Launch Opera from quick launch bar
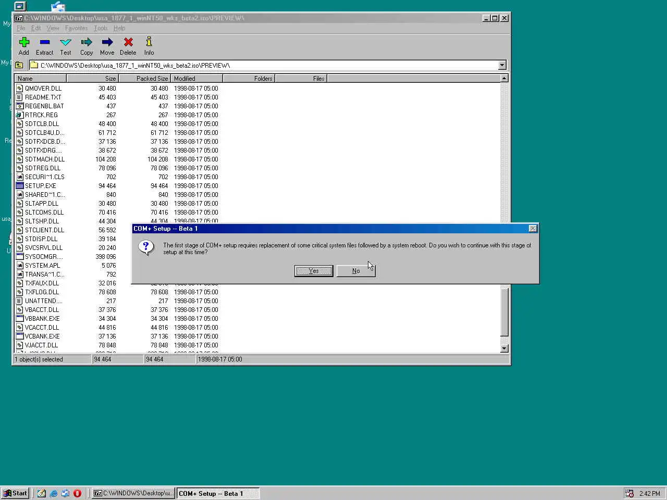Viewport: 667px width, 500px height. tap(78, 493)
